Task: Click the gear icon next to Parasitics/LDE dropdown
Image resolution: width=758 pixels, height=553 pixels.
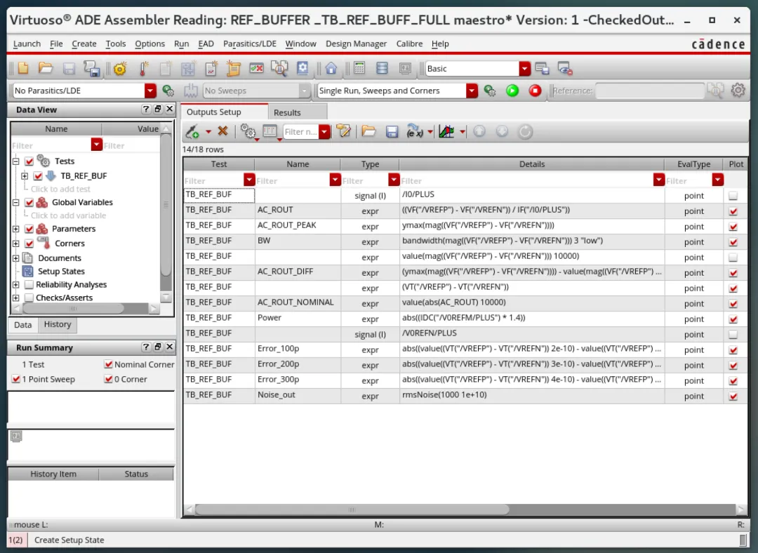Action: pos(168,91)
